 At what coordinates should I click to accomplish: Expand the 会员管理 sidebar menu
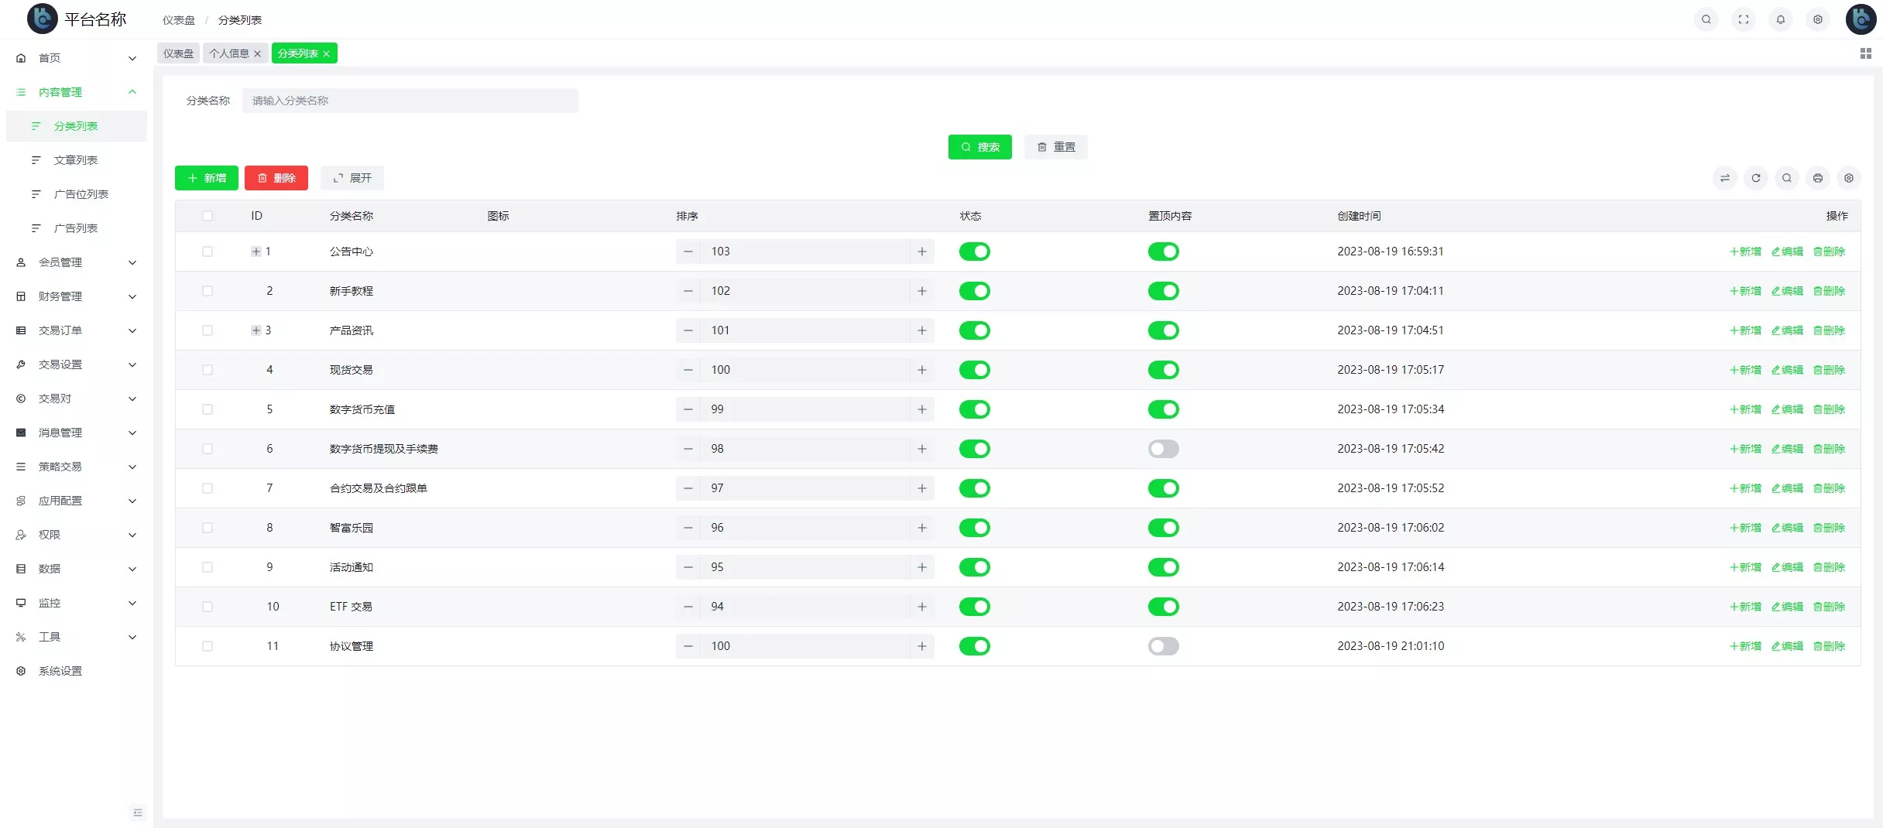(x=76, y=262)
